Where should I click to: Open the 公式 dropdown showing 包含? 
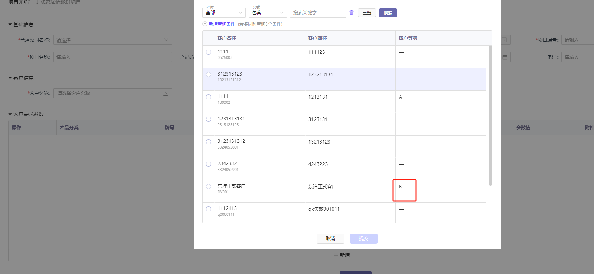coord(267,13)
